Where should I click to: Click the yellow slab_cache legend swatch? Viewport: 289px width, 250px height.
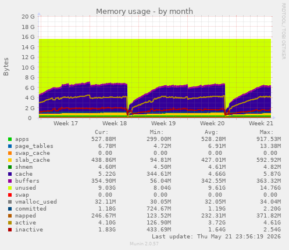point(10,160)
